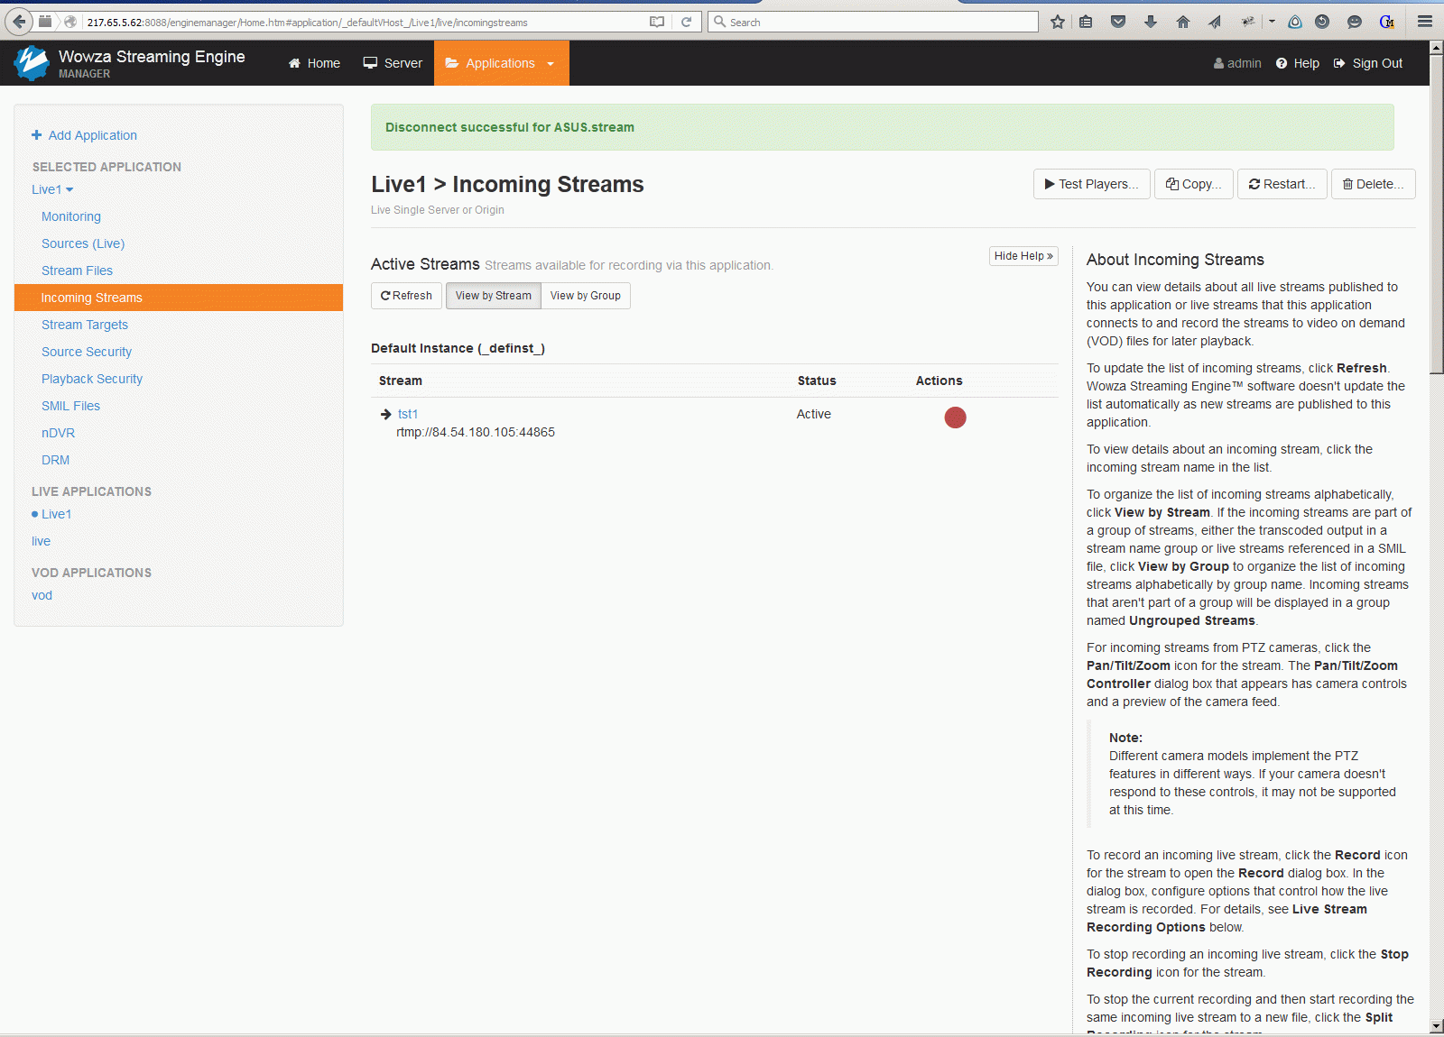
Task: Click the rtmp://84.54.180.105:44865 address text
Action: [476, 432]
